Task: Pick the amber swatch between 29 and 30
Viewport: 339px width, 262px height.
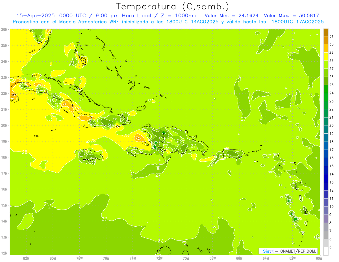Action: (326, 48)
